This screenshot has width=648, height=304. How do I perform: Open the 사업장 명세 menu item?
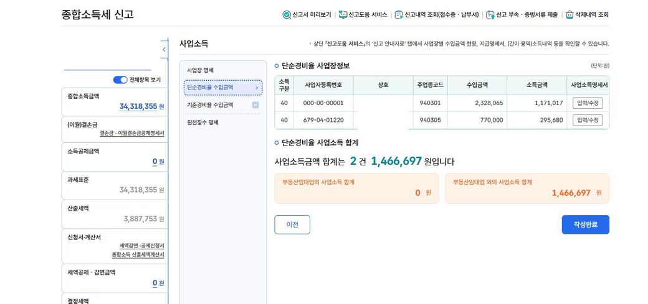click(x=201, y=70)
